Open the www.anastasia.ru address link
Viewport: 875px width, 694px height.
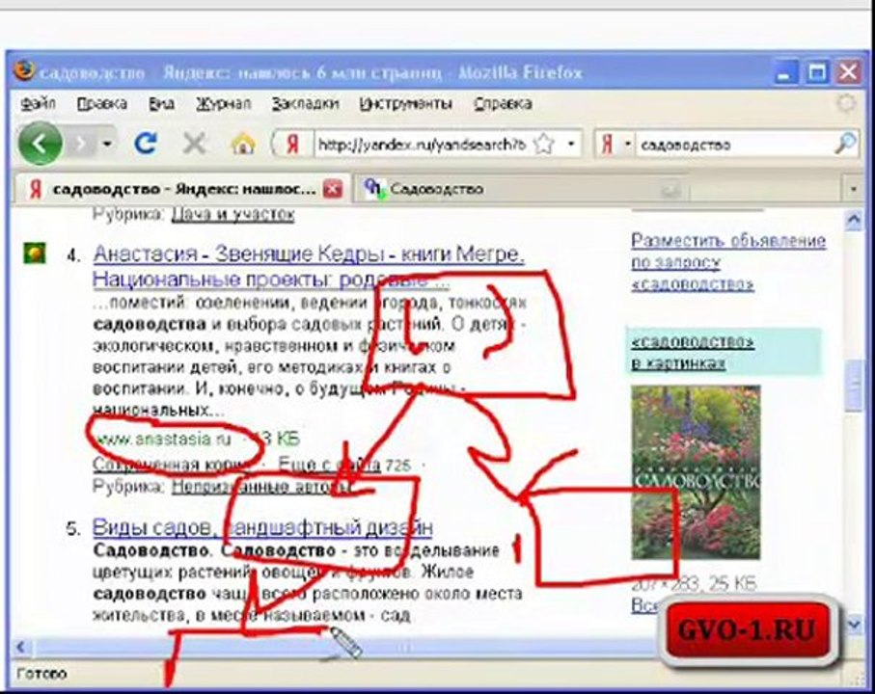(162, 439)
